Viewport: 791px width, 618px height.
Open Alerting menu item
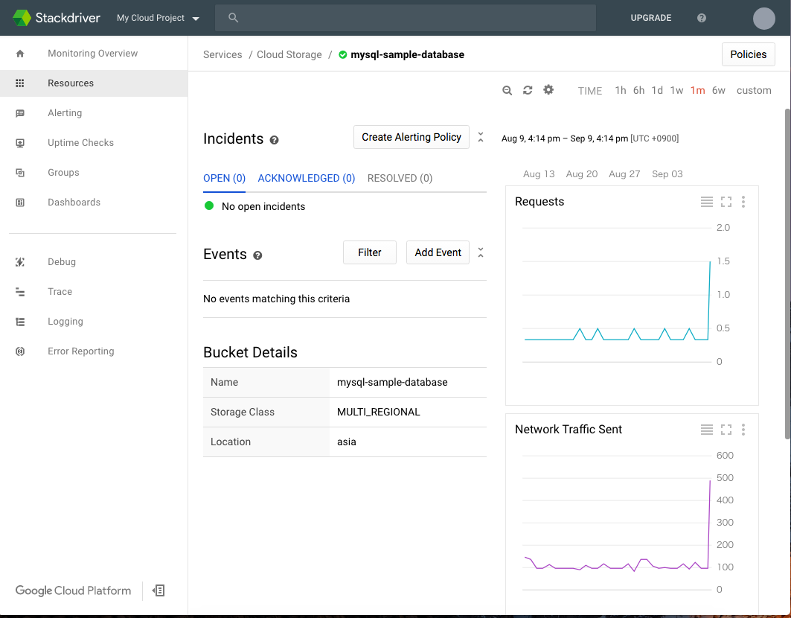(94, 113)
